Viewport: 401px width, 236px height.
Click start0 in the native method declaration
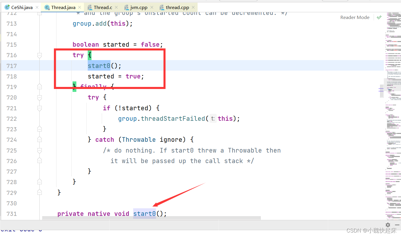click(x=145, y=214)
